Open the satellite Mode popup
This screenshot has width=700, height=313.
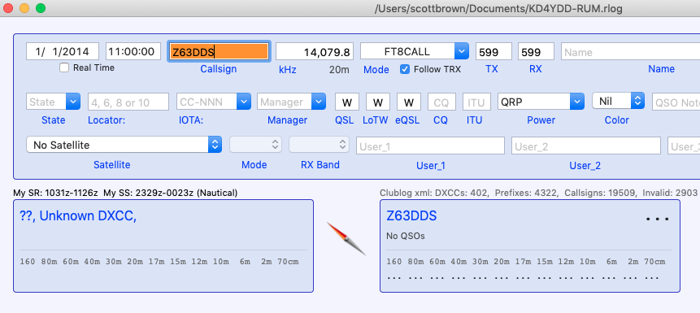(256, 144)
